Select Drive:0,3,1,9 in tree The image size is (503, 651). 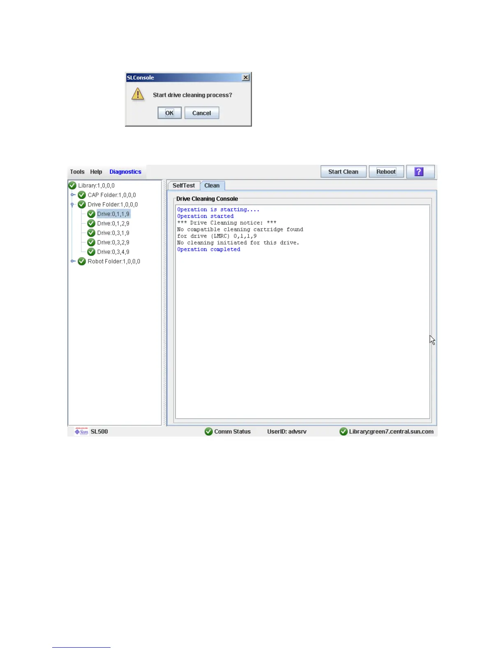(x=113, y=233)
